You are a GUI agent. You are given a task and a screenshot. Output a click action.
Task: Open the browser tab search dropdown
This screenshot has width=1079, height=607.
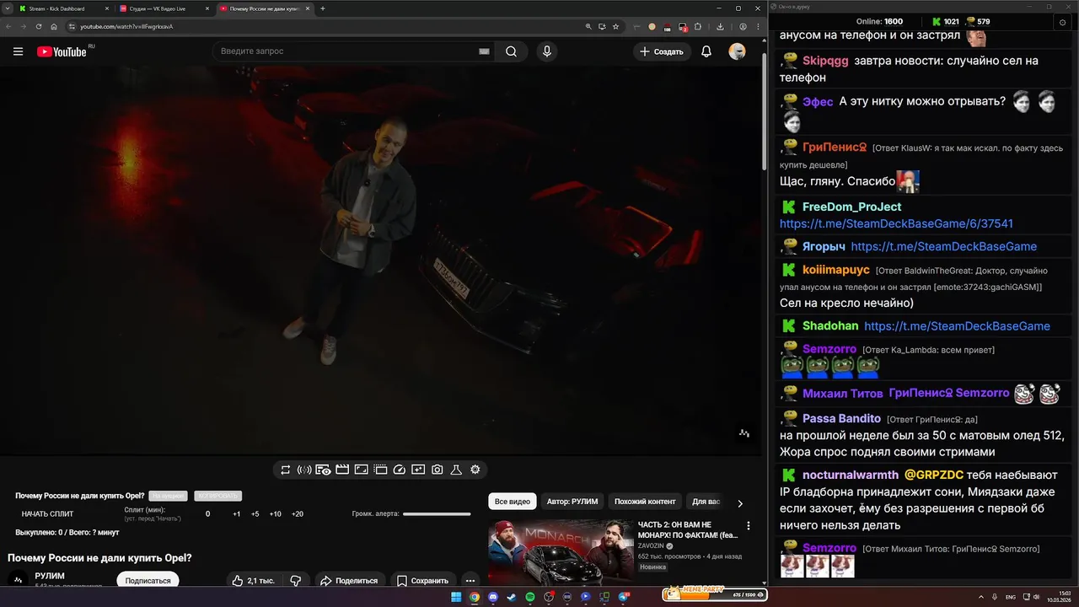click(8, 8)
